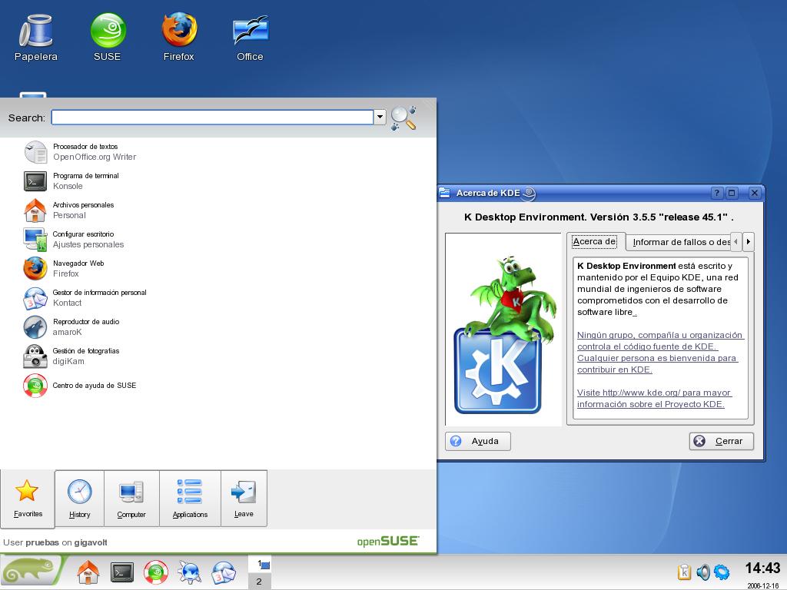
Task: Launch terminal from the panel icon
Action: (x=122, y=572)
